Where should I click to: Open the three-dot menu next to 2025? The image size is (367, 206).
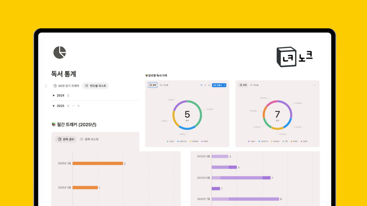click(x=73, y=106)
